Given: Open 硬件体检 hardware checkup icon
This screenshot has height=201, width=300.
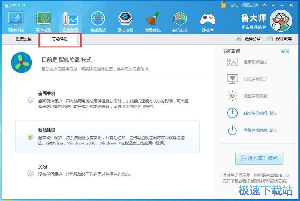Looking at the screenshot, I should [x=16, y=19].
